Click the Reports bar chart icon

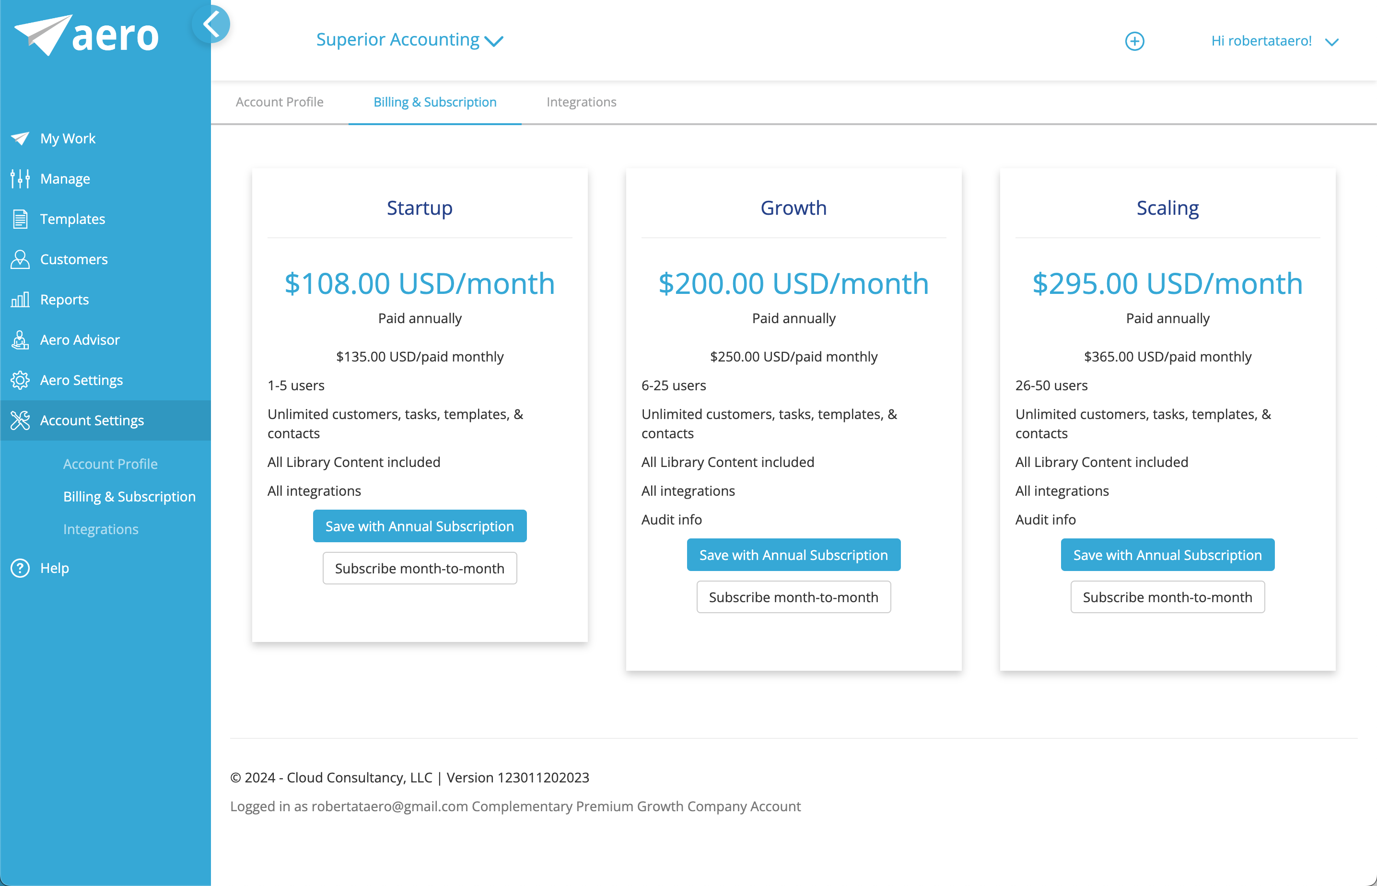(20, 300)
